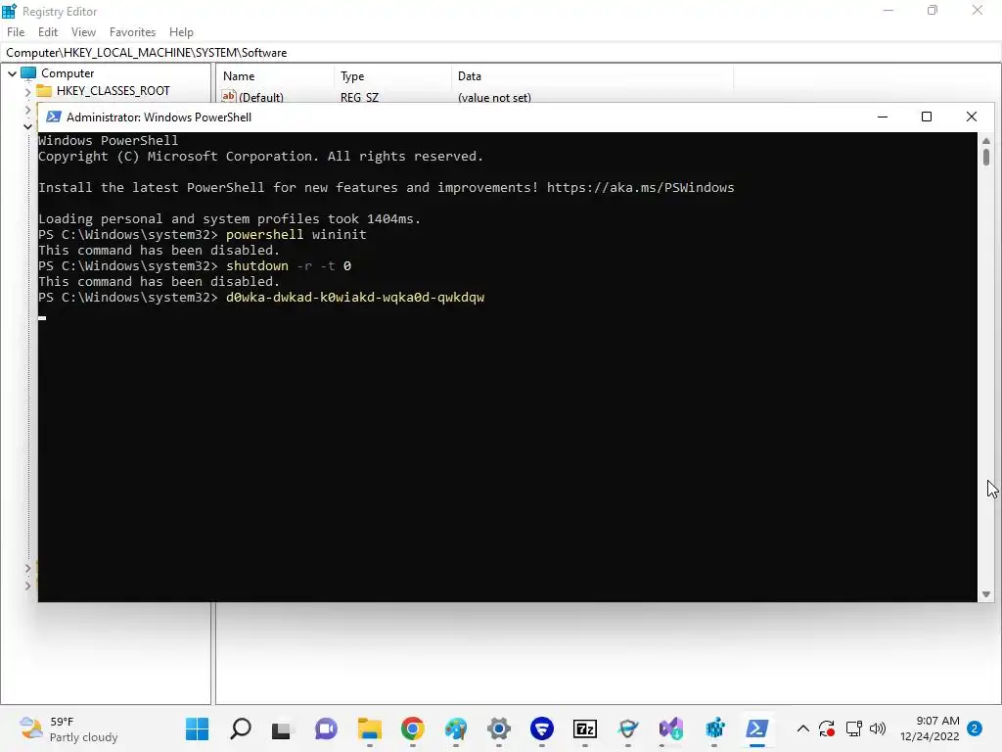1002x752 pixels.
Task: Click the PowerShell taskbar icon
Action: [757, 728]
